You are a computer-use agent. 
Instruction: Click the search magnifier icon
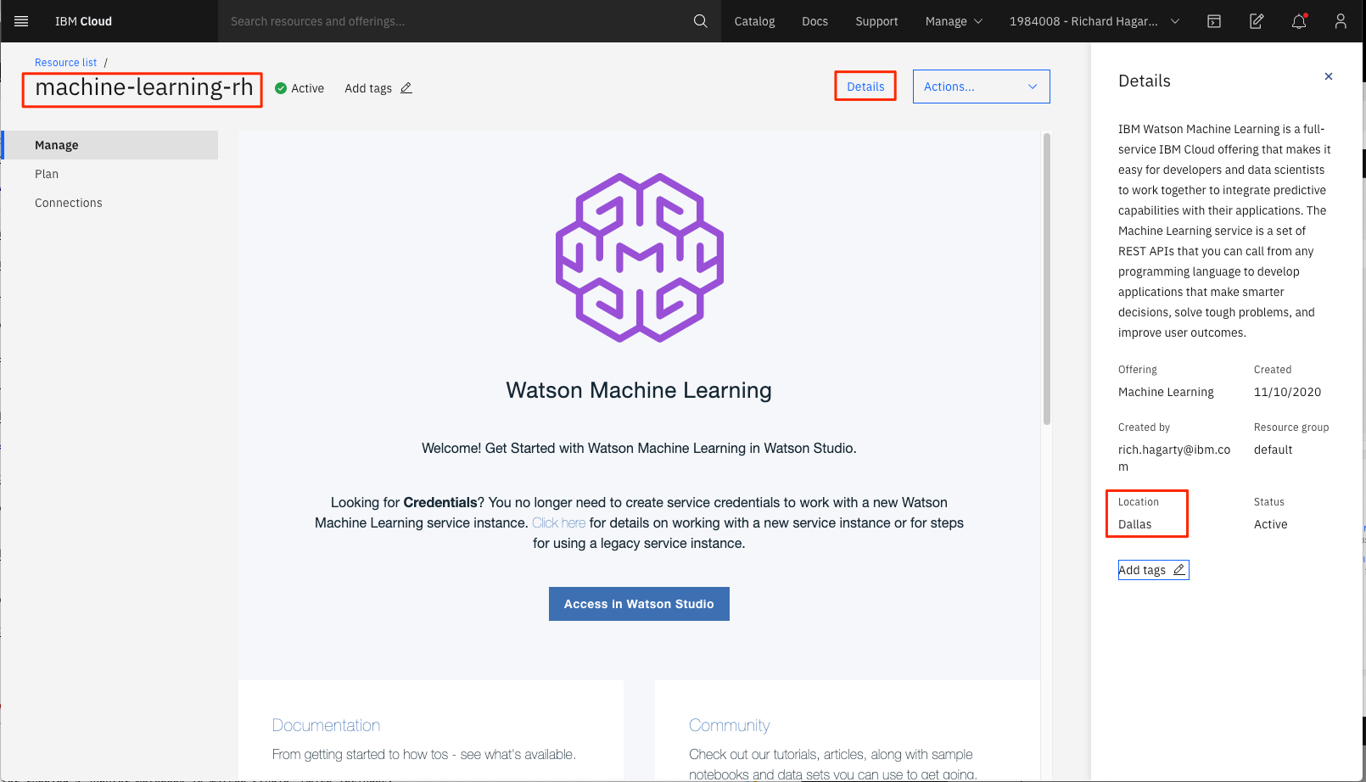click(x=700, y=21)
